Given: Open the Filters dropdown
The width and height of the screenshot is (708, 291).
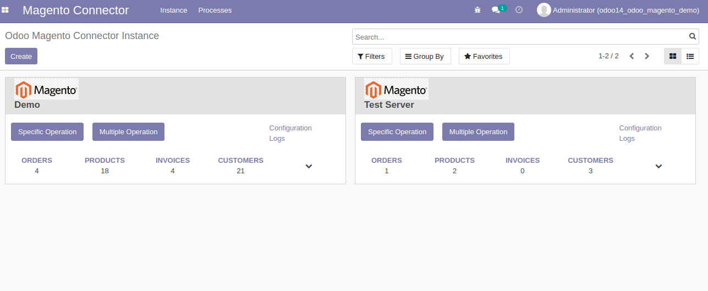Looking at the screenshot, I should 372,56.
